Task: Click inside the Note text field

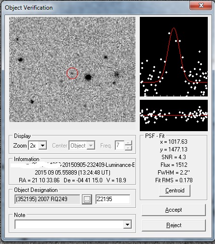Action: click(69, 224)
